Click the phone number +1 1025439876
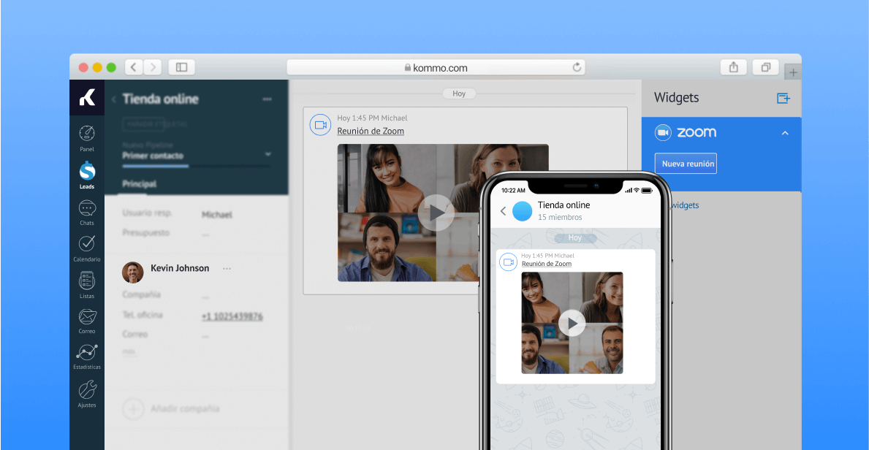869x450 pixels. coord(232,316)
